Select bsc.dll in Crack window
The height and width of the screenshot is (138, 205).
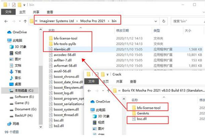[x=139, y=119]
